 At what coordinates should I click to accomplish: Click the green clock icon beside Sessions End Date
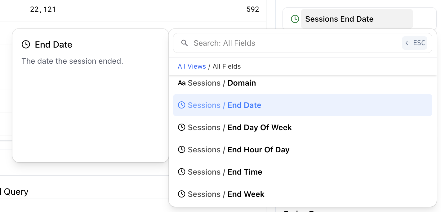point(295,19)
